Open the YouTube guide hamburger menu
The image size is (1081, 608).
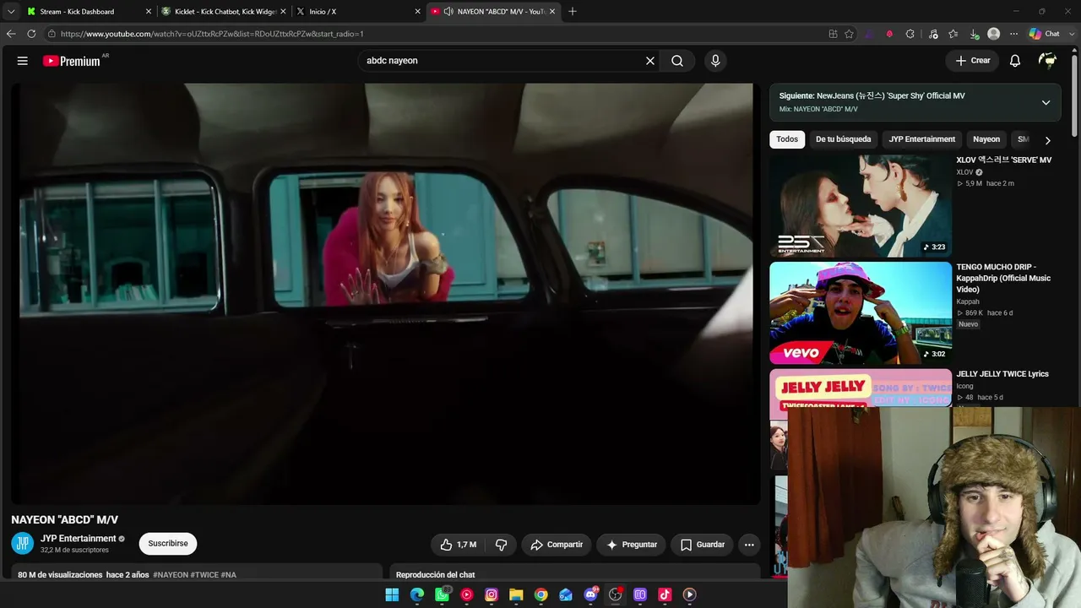(x=23, y=61)
